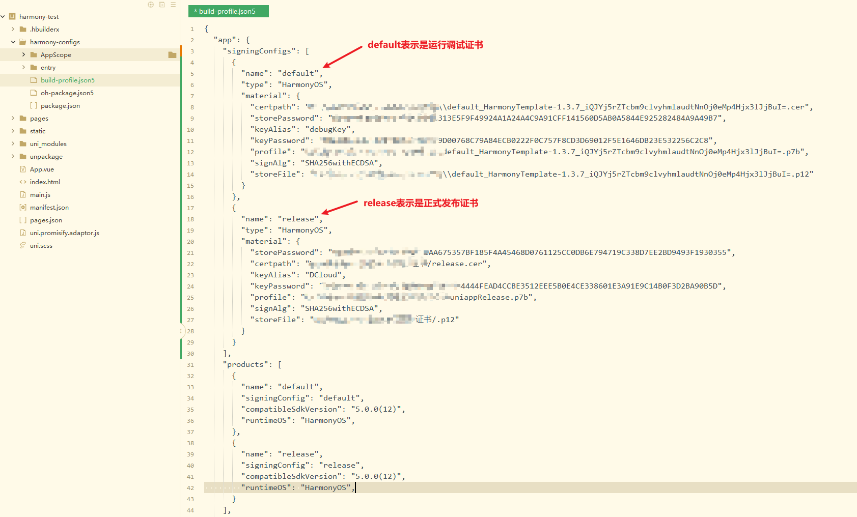Click the index.html file icon
857x517 pixels.
[23, 182]
